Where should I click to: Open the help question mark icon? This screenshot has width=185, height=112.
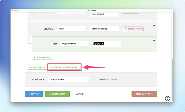click(168, 99)
